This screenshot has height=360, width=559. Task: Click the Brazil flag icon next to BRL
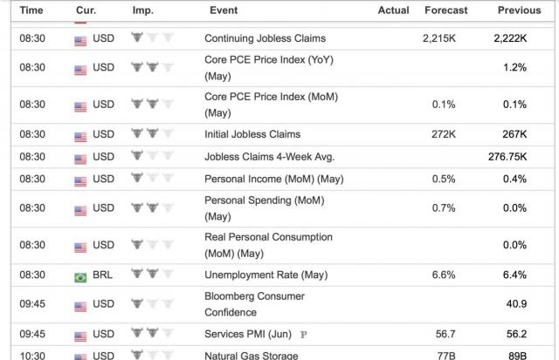(x=80, y=277)
